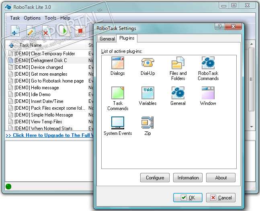Select the "[DEMO] Insert Date/Time" task
The height and width of the screenshot is (211, 260).
tap(39, 101)
